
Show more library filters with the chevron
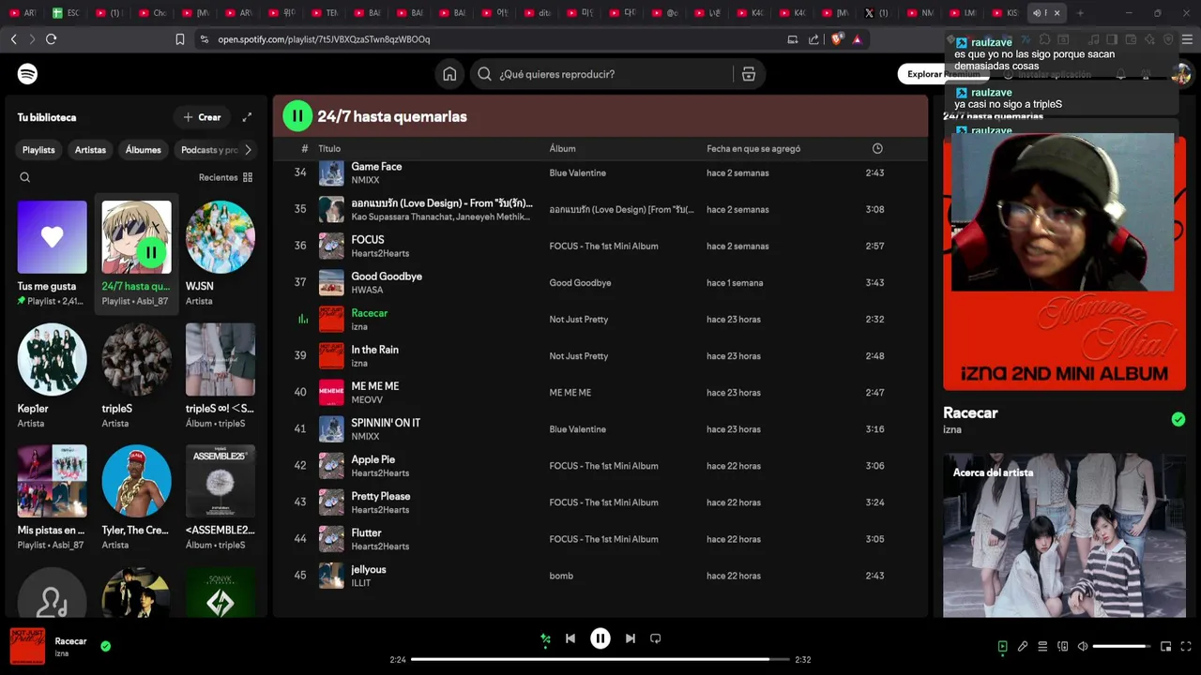(x=248, y=150)
